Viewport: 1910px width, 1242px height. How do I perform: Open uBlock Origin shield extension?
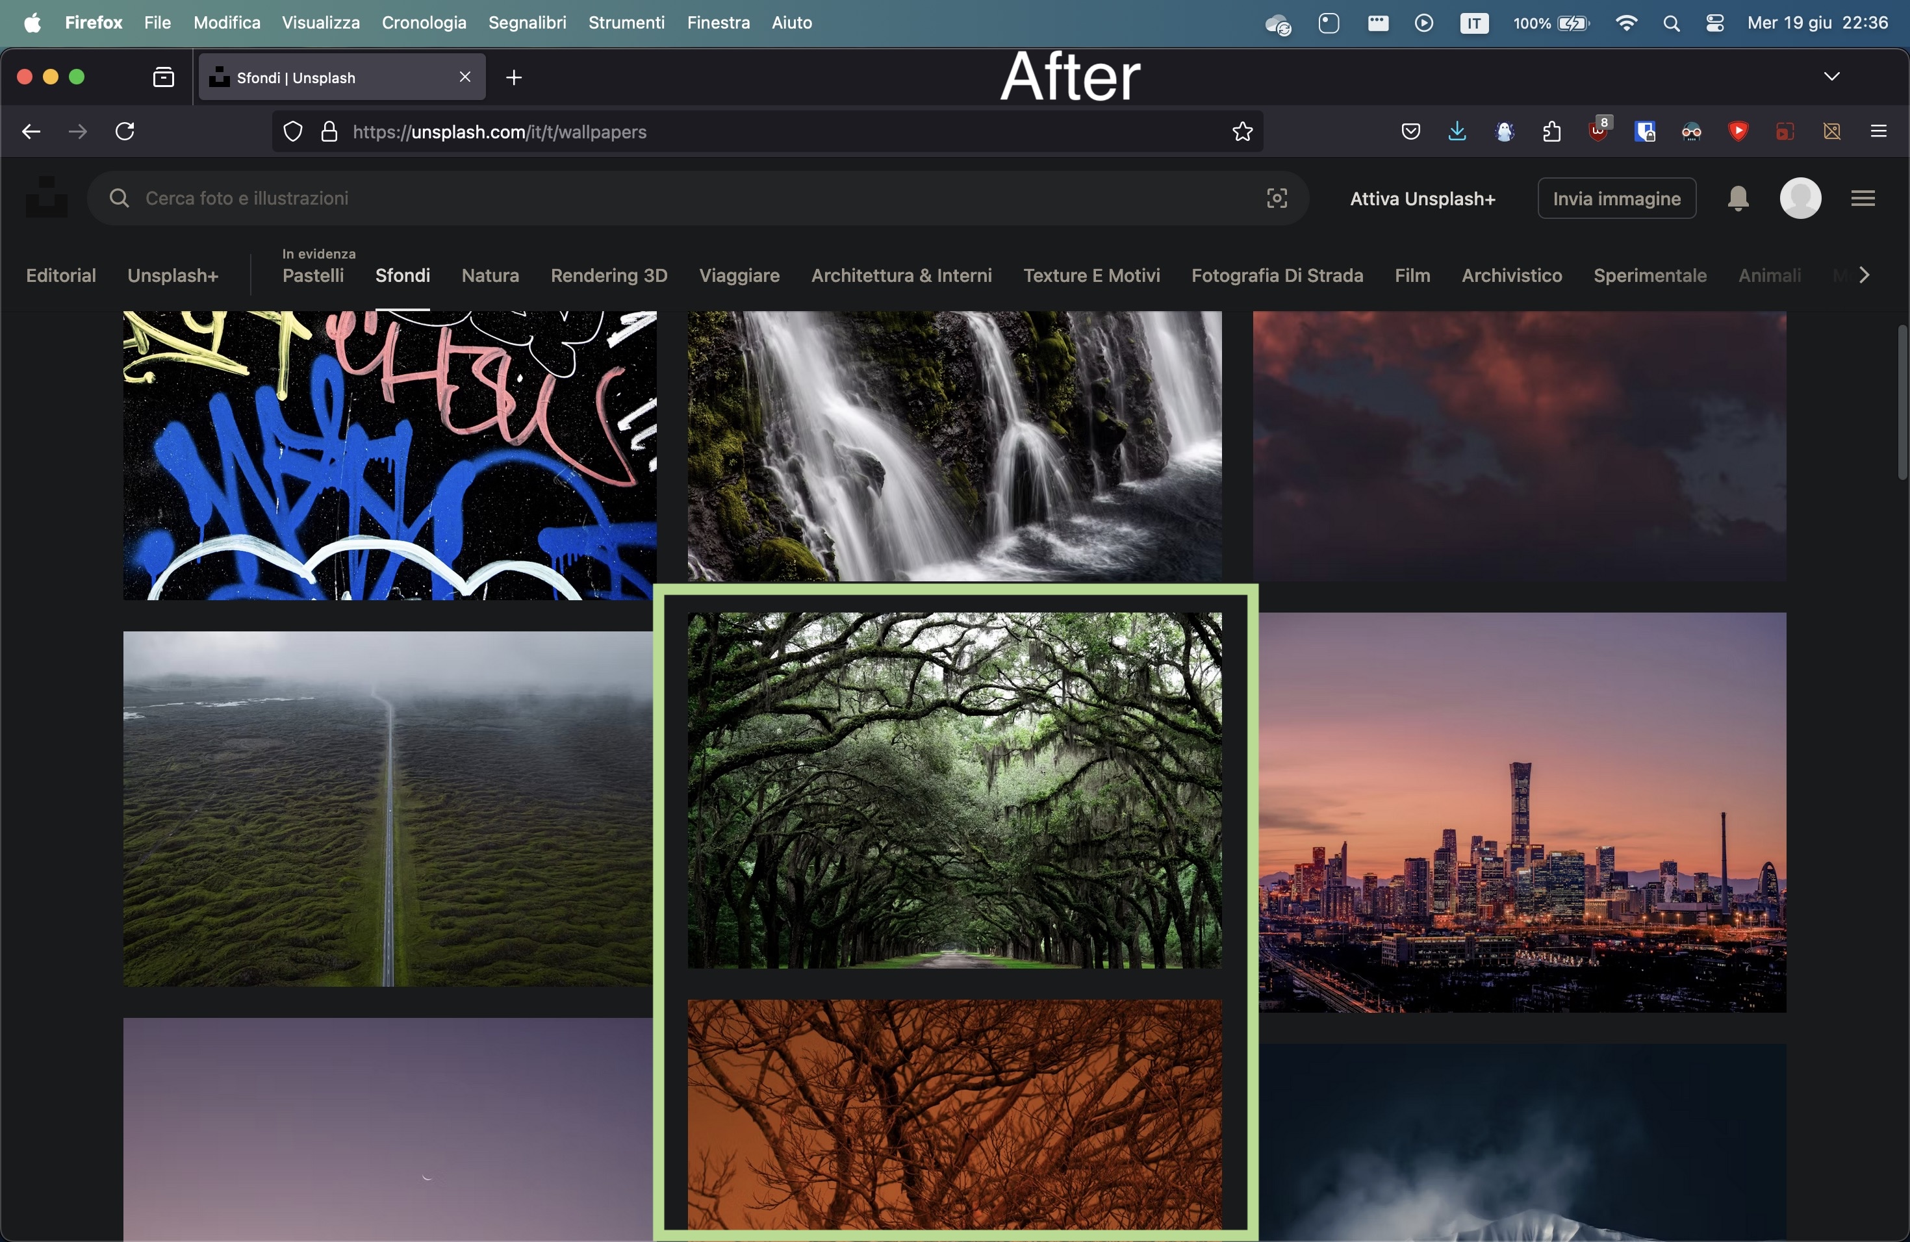[1599, 132]
